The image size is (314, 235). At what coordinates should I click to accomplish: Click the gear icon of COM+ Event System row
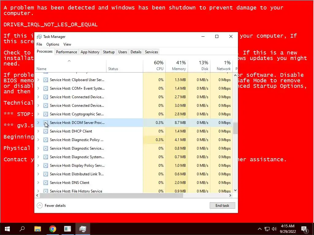46,88
